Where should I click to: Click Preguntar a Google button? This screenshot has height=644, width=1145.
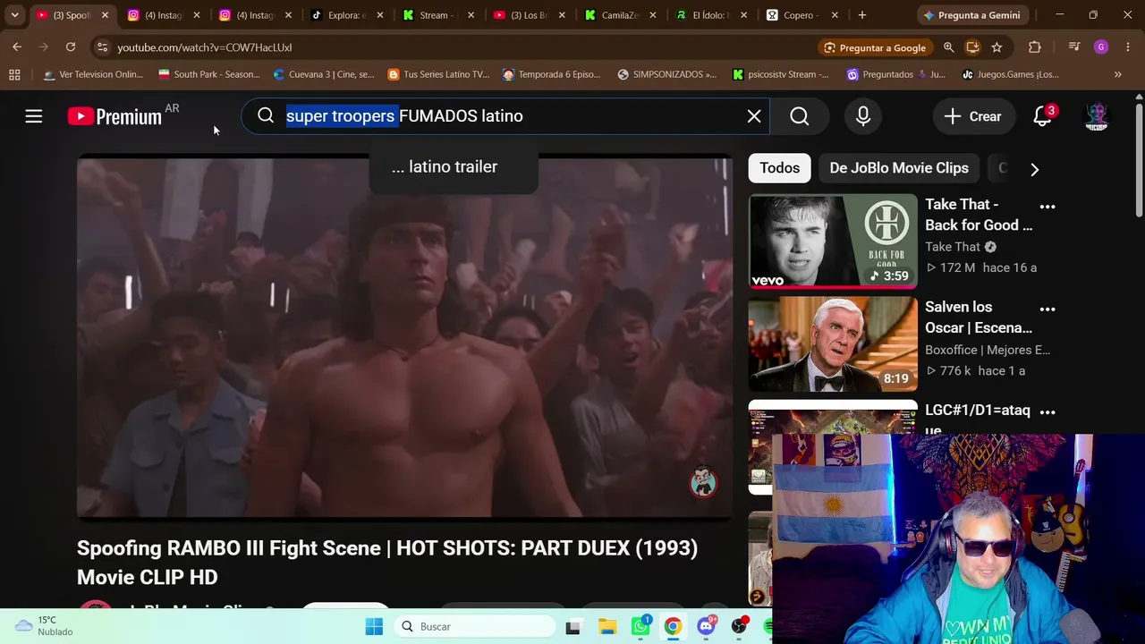874,47
